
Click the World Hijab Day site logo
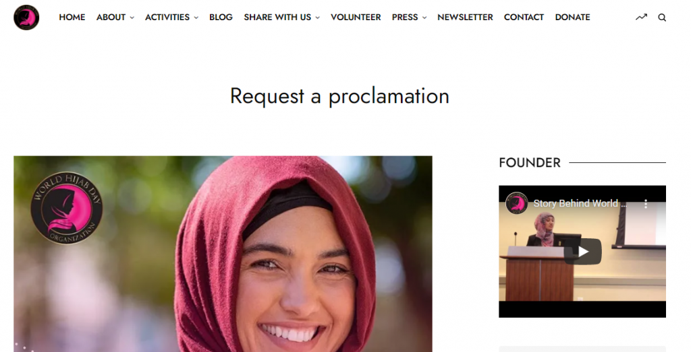26,17
